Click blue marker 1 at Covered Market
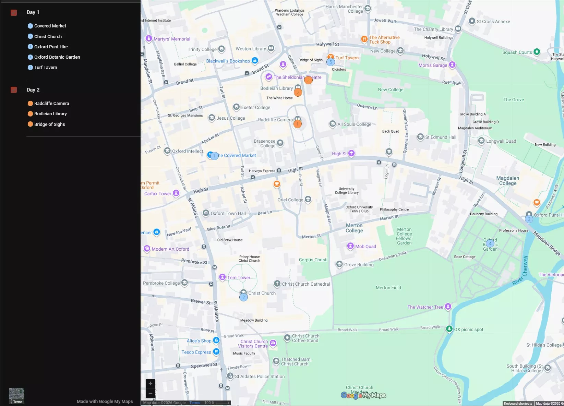This screenshot has width=564, height=406. pyautogui.click(x=215, y=156)
